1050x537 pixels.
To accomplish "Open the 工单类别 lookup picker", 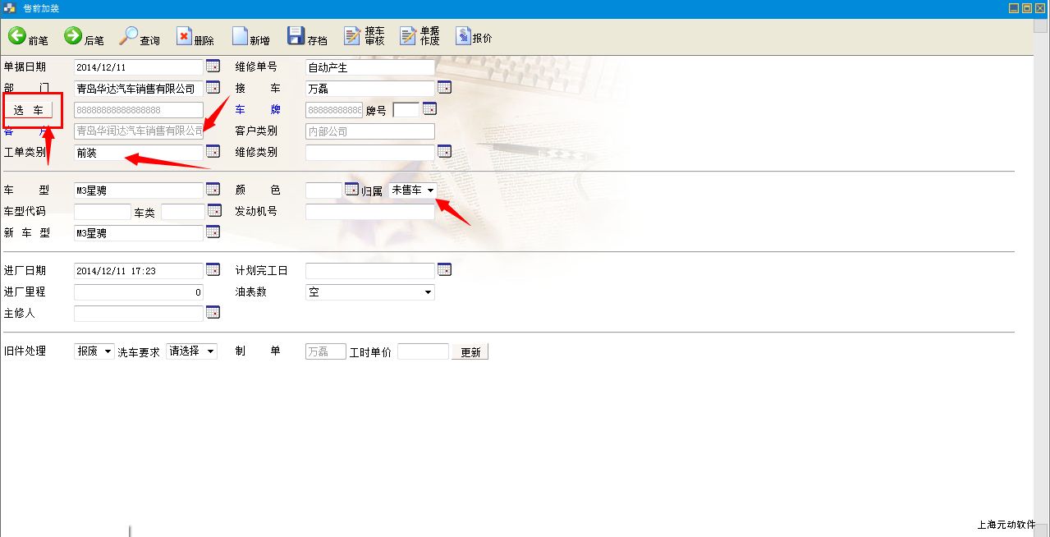I will pyautogui.click(x=213, y=151).
